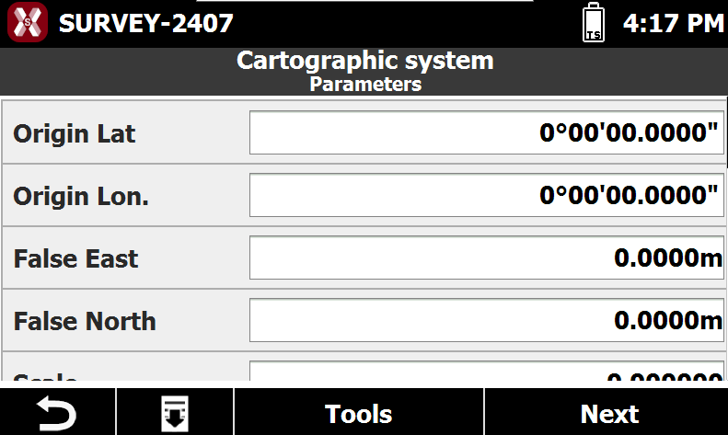This screenshot has height=435, width=728.
Task: Tap the download-to-page icon button
Action: click(175, 412)
